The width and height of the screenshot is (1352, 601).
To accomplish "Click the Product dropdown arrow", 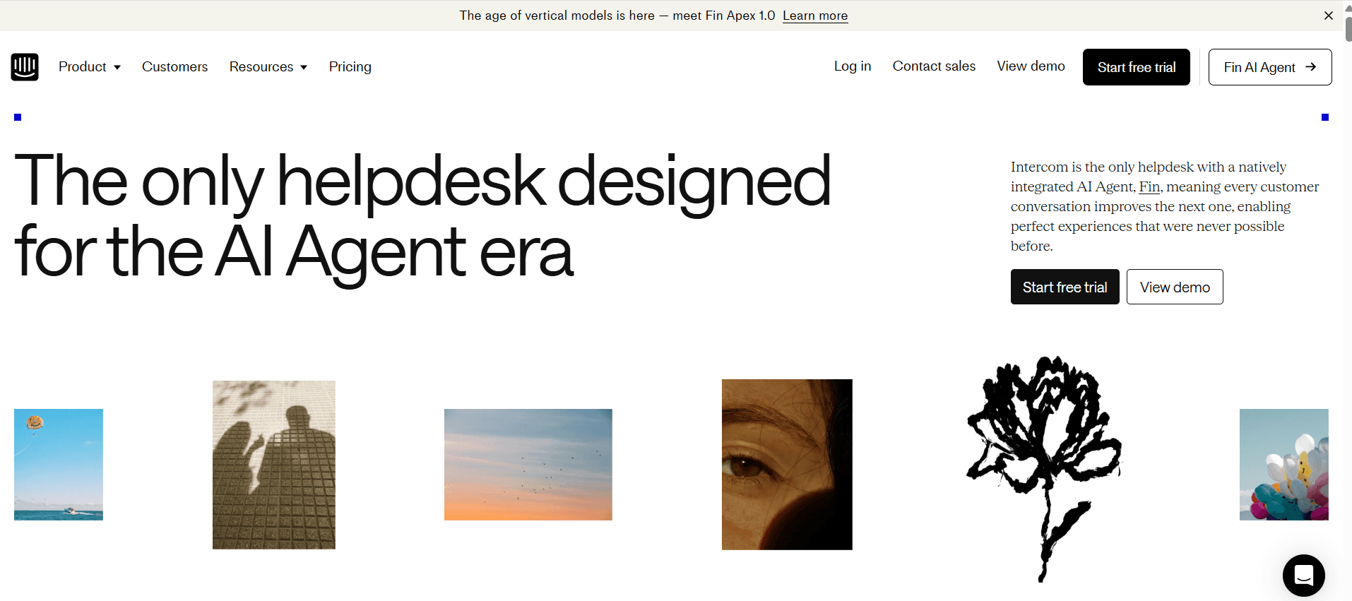I will tap(117, 68).
